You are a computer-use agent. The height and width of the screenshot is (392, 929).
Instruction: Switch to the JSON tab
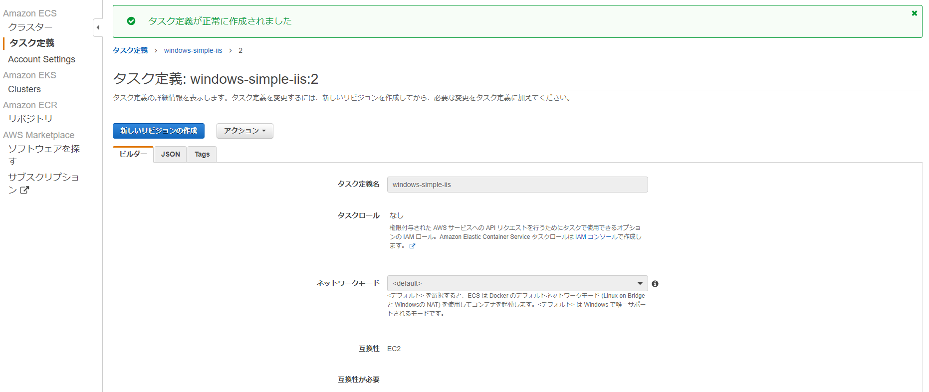(171, 155)
